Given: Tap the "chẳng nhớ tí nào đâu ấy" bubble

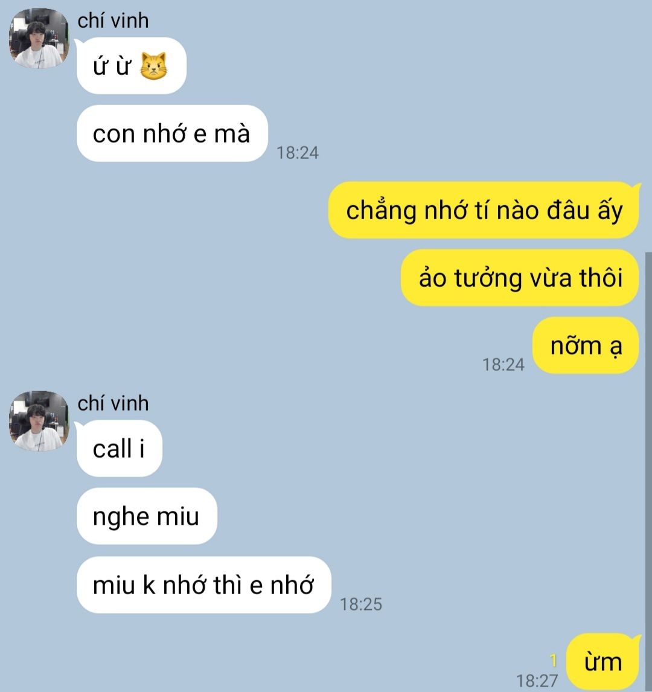Looking at the screenshot, I should (x=484, y=210).
